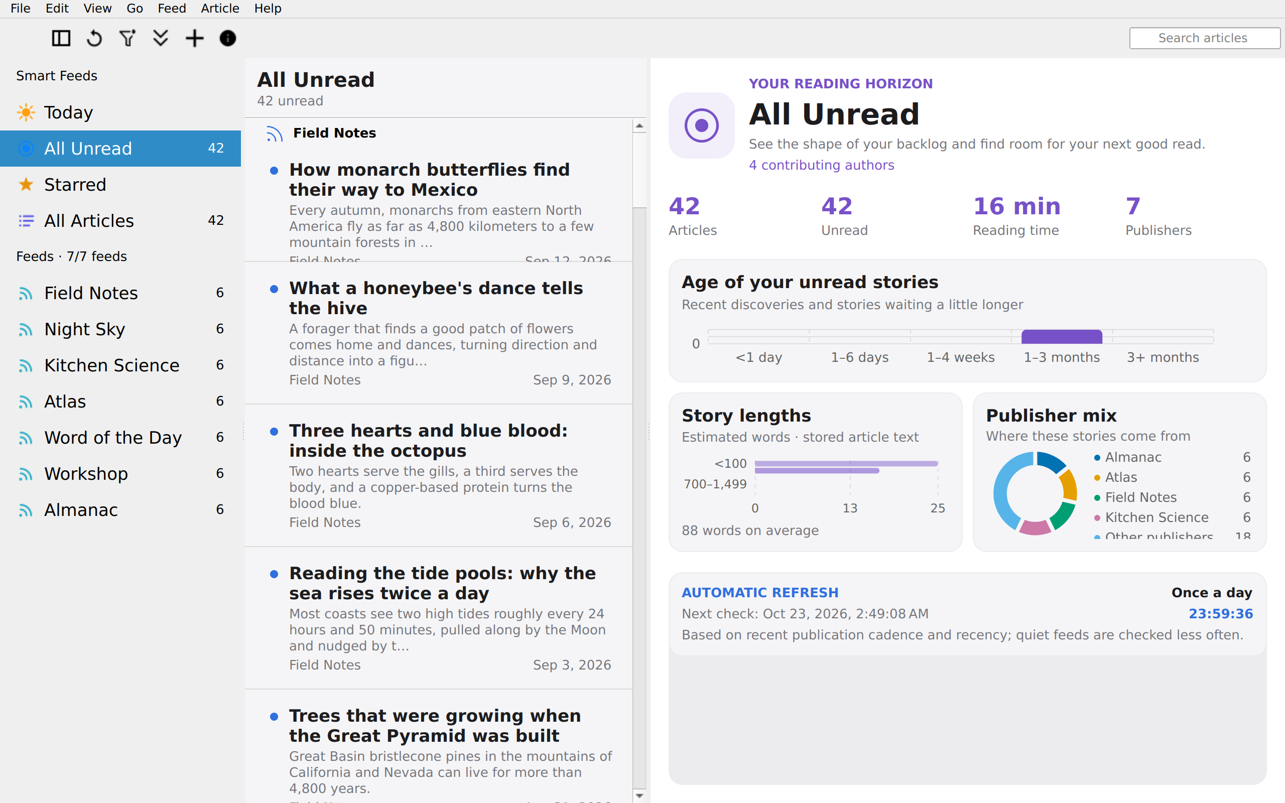This screenshot has width=1285, height=803.
Task: Click the Workshop feed RSS icon
Action: (26, 474)
